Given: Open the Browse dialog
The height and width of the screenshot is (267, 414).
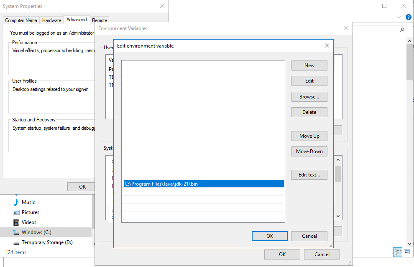Looking at the screenshot, I should [309, 96].
